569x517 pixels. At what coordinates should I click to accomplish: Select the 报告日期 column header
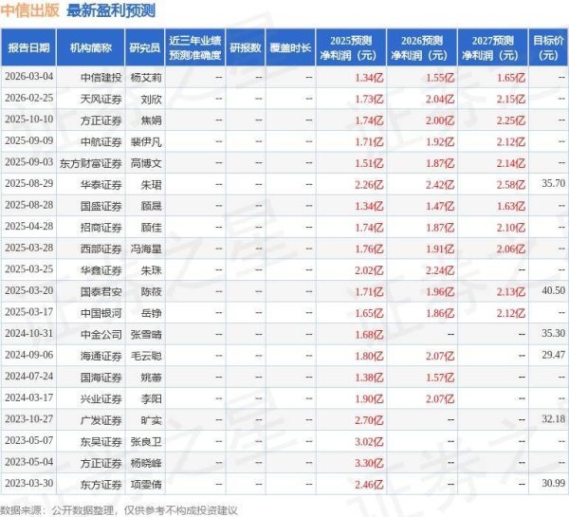(x=28, y=47)
